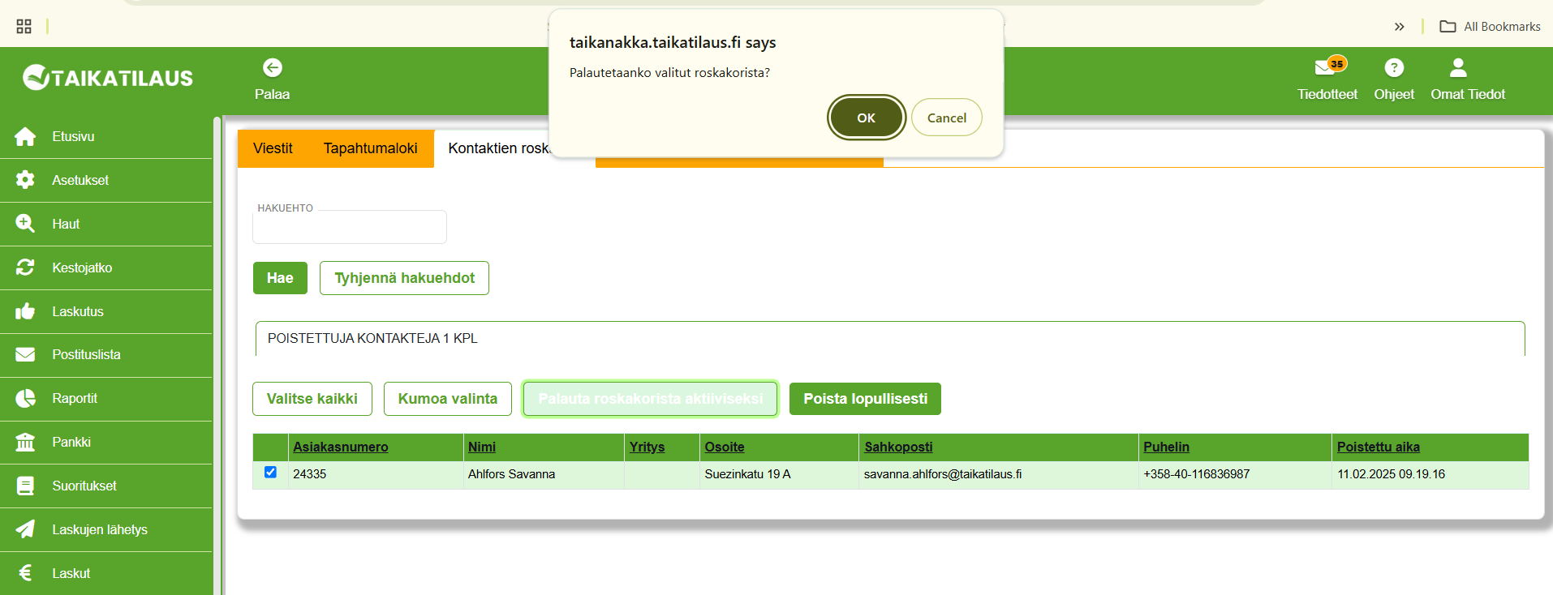This screenshot has height=595, width=1553.
Task: Click Poistettuja kontakteja 1 kpl text
Action: 372,338
